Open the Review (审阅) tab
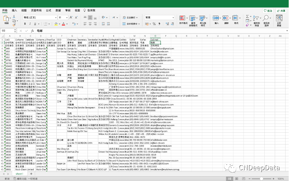Viewport: 289px width, 181px height. [x=68, y=10]
